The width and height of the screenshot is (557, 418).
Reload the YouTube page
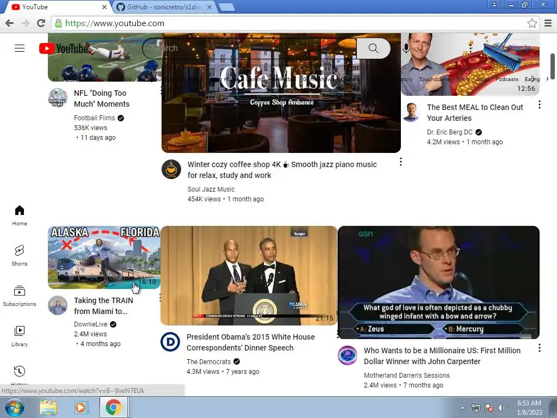(x=41, y=23)
